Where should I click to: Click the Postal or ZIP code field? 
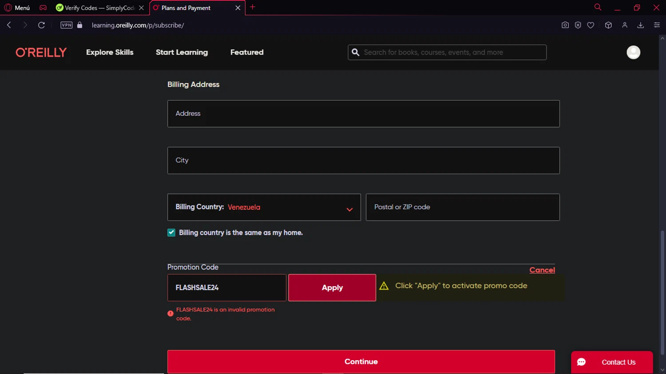coord(463,207)
